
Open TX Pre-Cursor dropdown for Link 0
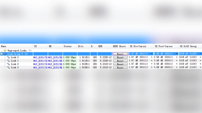point(152,57)
